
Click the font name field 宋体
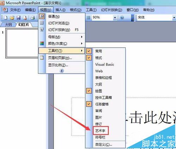[155, 18]
